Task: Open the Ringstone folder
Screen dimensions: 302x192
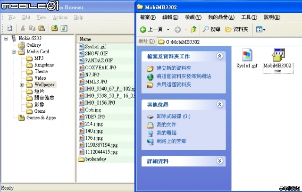Action: (44, 65)
